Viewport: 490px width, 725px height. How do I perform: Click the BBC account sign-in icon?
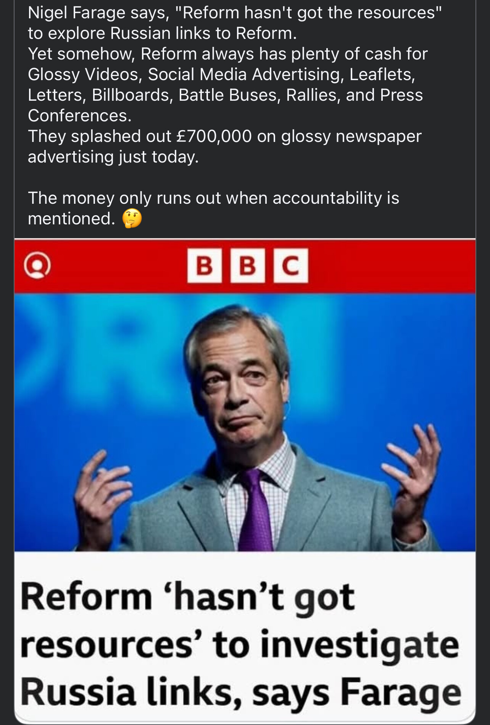(37, 266)
